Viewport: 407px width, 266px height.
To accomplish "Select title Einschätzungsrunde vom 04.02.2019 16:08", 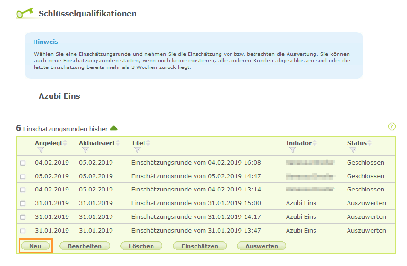I will point(196,163).
